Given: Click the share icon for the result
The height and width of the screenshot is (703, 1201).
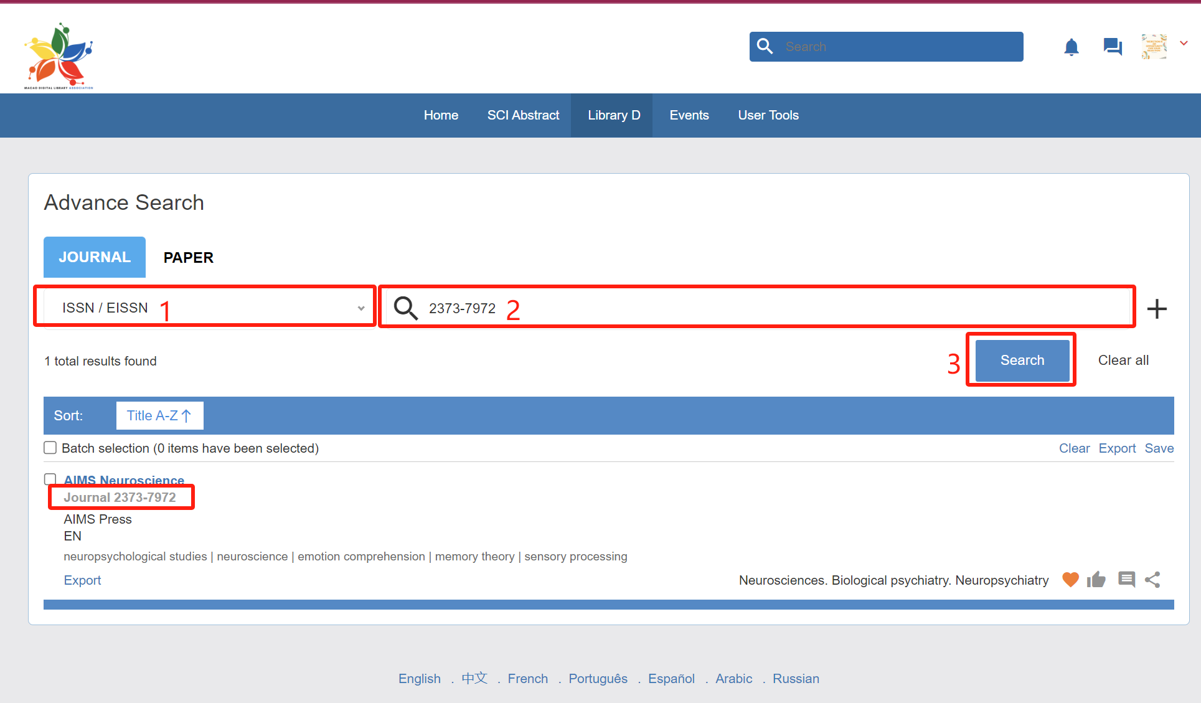Looking at the screenshot, I should [1152, 580].
